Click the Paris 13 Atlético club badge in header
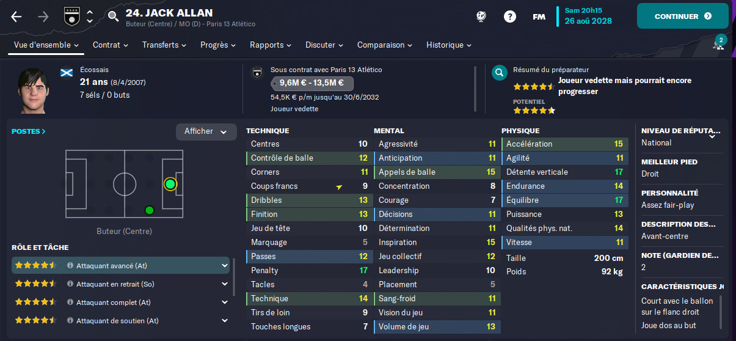This screenshot has width=736, height=341. click(x=72, y=16)
